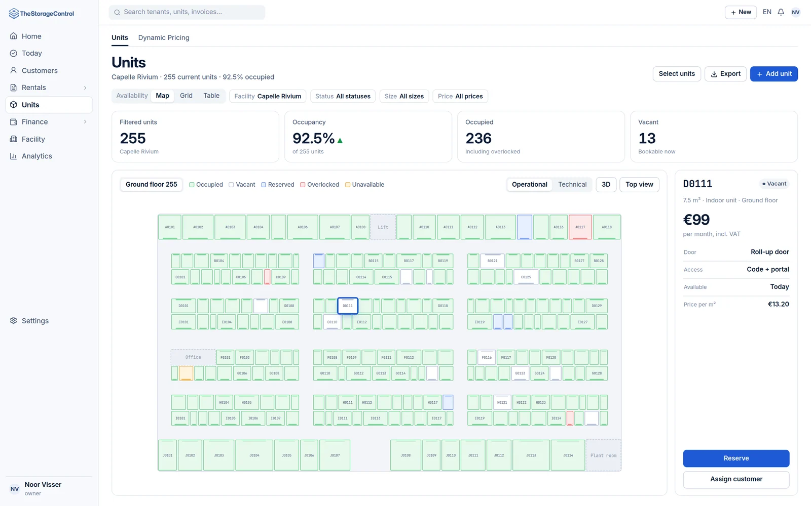
Task: Click the NV user avatar in top bar
Action: 796,12
